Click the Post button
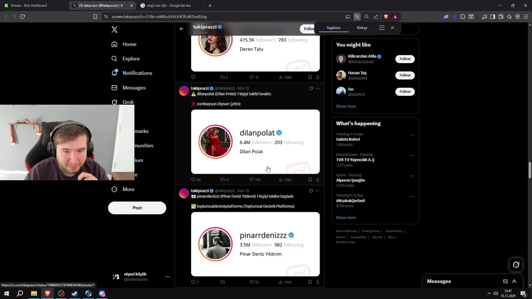Viewport: 532px width, 299px height. [137, 208]
